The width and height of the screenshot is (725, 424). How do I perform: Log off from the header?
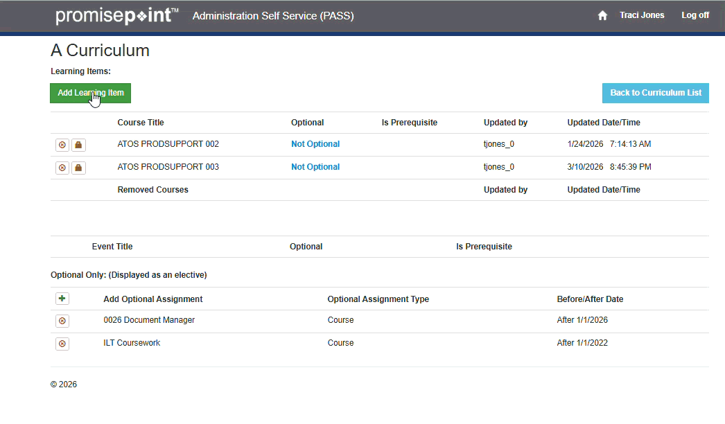click(695, 15)
